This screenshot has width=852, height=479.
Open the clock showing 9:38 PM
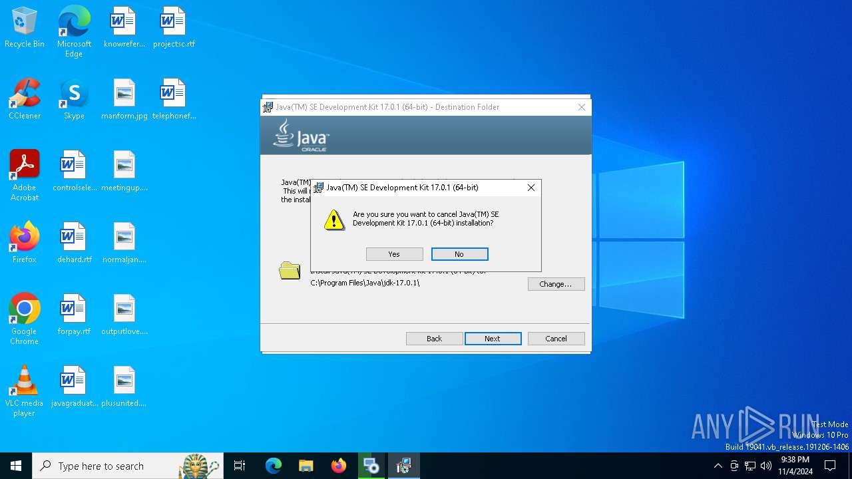(x=795, y=466)
